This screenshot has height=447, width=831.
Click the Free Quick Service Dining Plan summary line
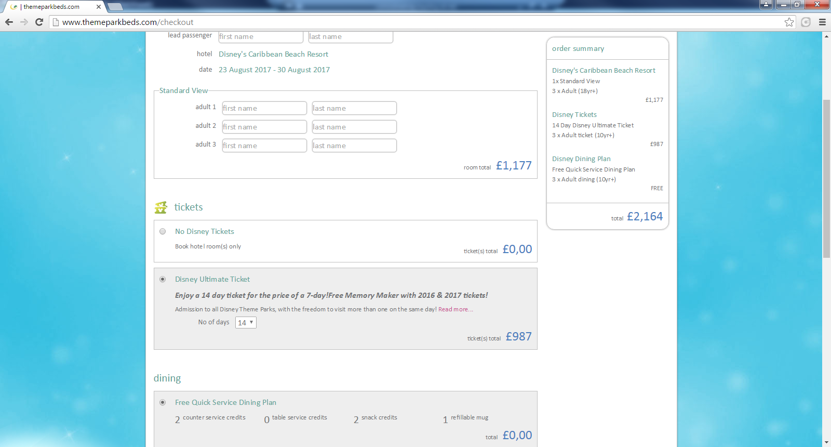pos(594,169)
